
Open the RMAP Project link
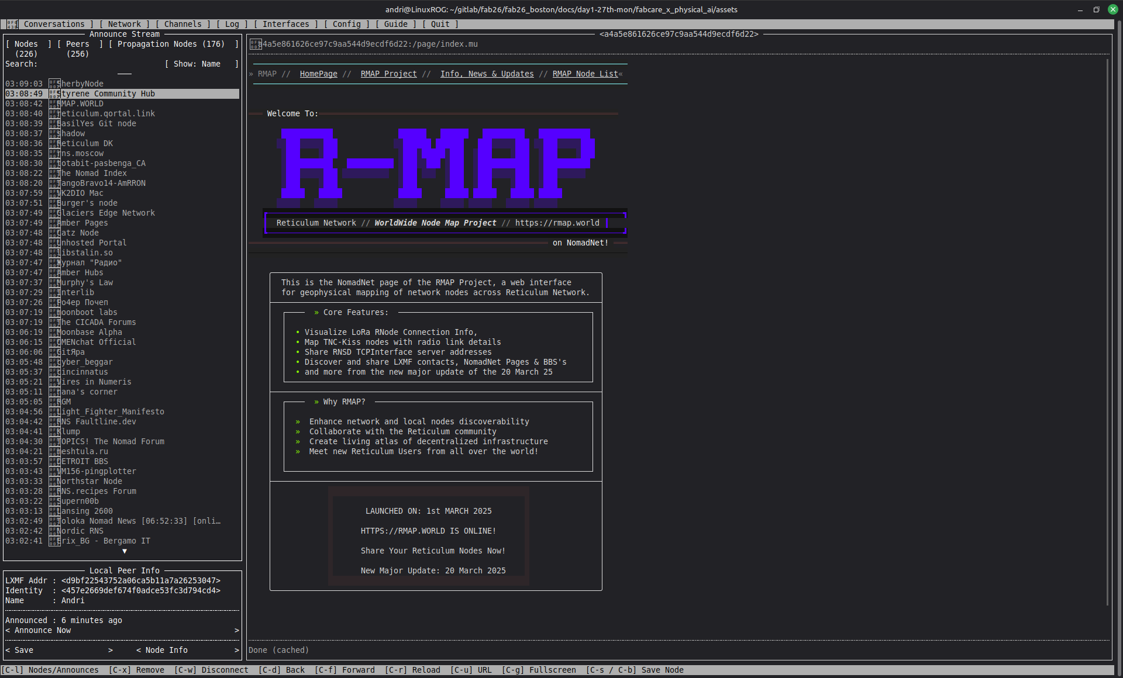click(x=388, y=74)
